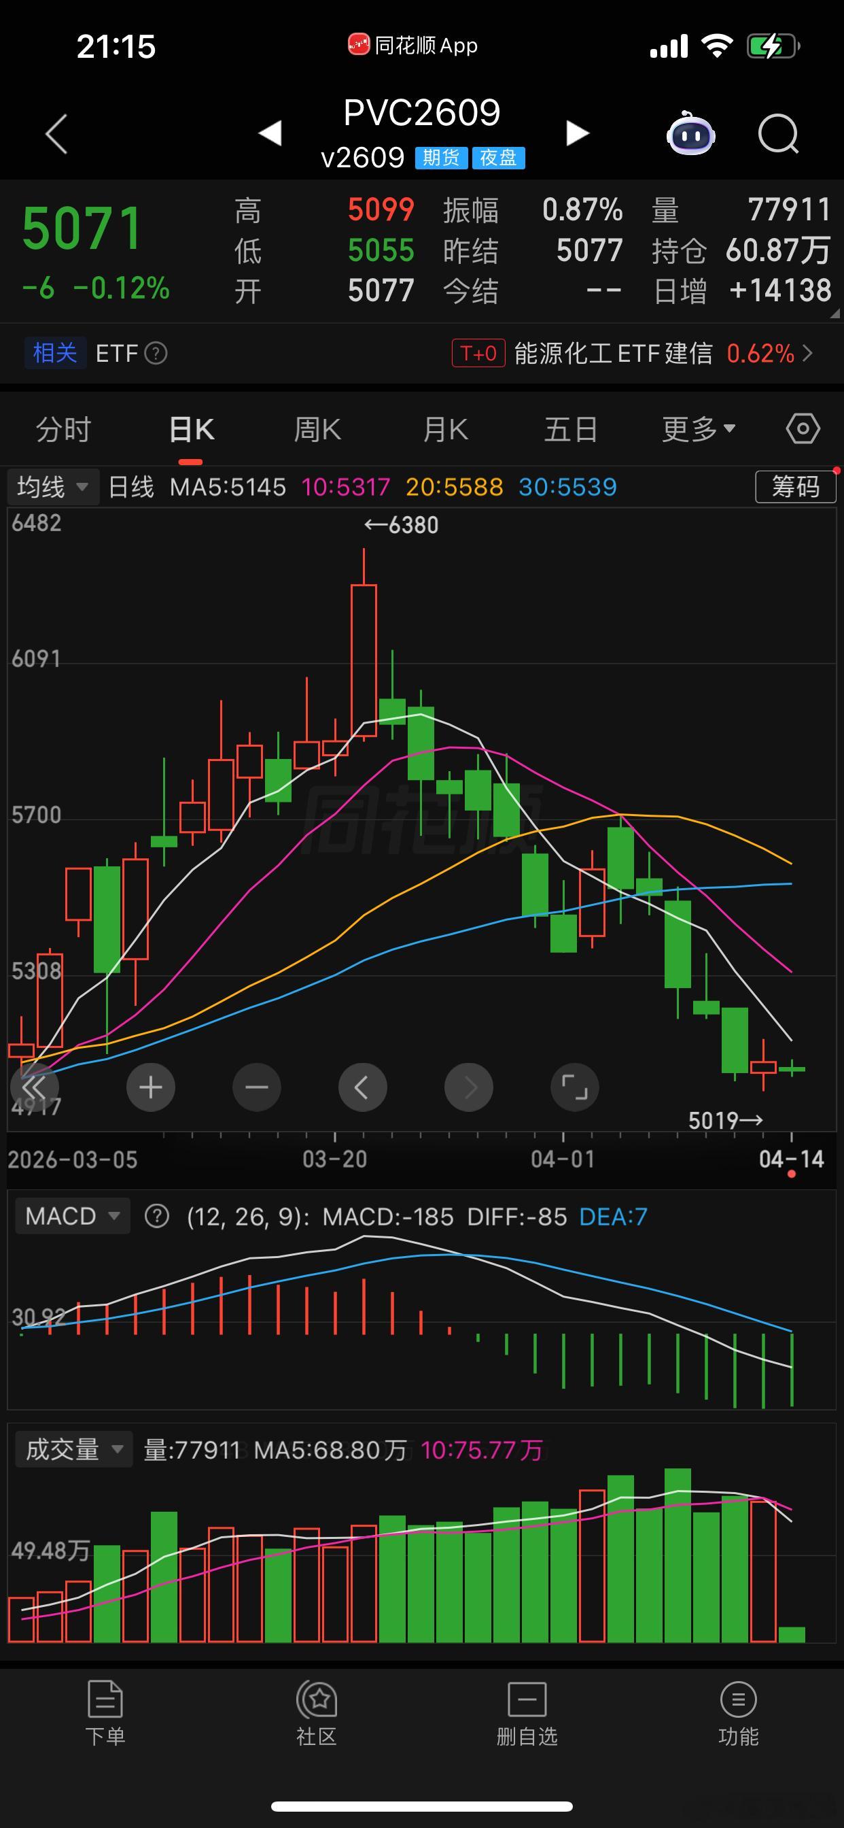Tap 删自选 to remove from watchlist
The width and height of the screenshot is (844, 1828).
click(527, 1712)
